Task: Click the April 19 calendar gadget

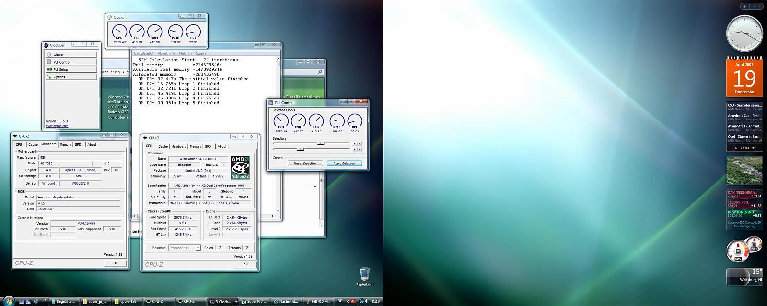Action: coord(744,76)
